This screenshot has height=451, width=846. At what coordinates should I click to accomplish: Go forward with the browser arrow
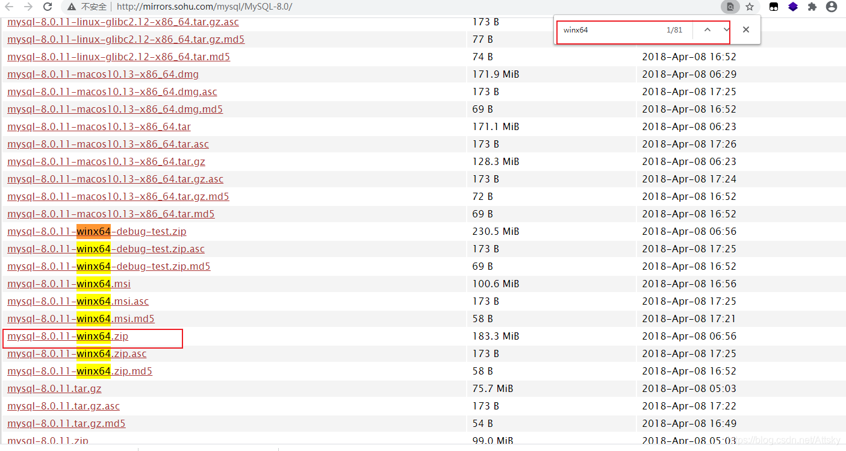(x=28, y=7)
